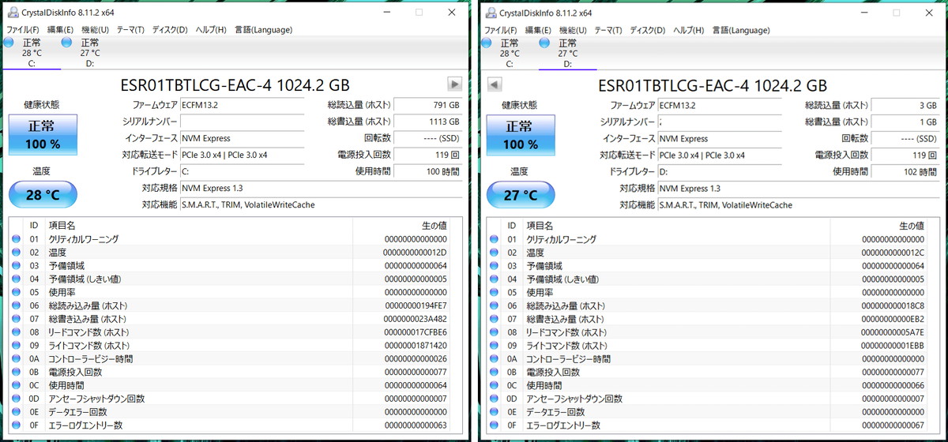Click status icon of 0F エラーログエントリー数 row, left window

pyautogui.click(x=17, y=425)
